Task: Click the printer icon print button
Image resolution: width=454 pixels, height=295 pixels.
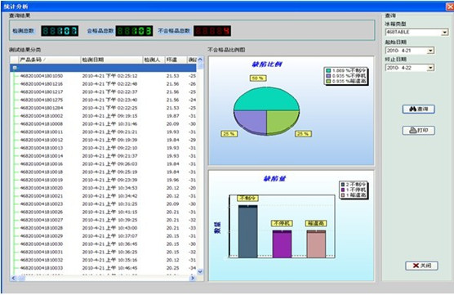Action: click(418, 131)
